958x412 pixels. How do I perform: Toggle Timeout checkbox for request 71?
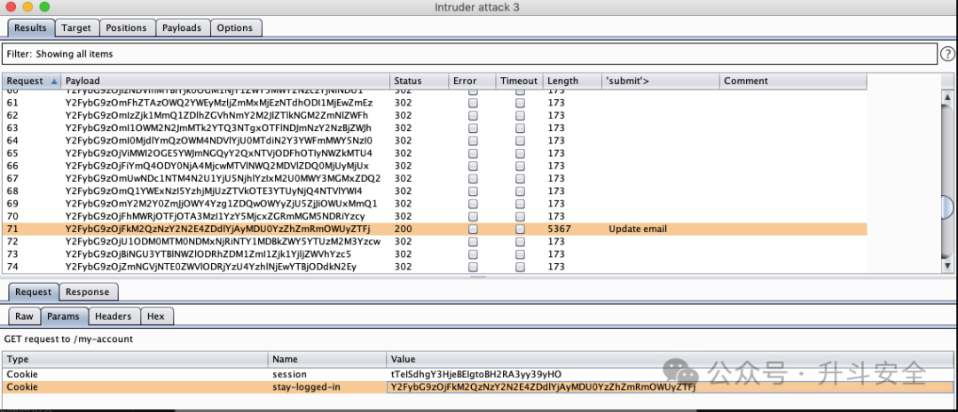519,229
